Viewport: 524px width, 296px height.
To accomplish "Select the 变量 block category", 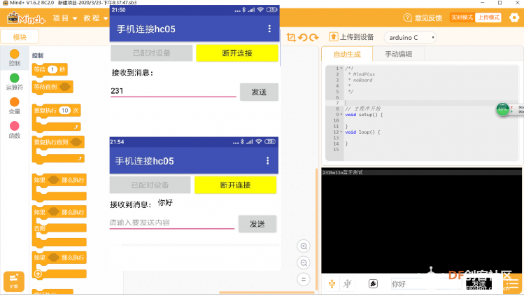I will click(15, 106).
